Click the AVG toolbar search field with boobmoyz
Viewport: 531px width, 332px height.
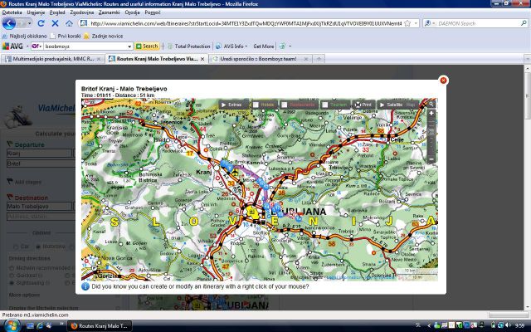85,46
